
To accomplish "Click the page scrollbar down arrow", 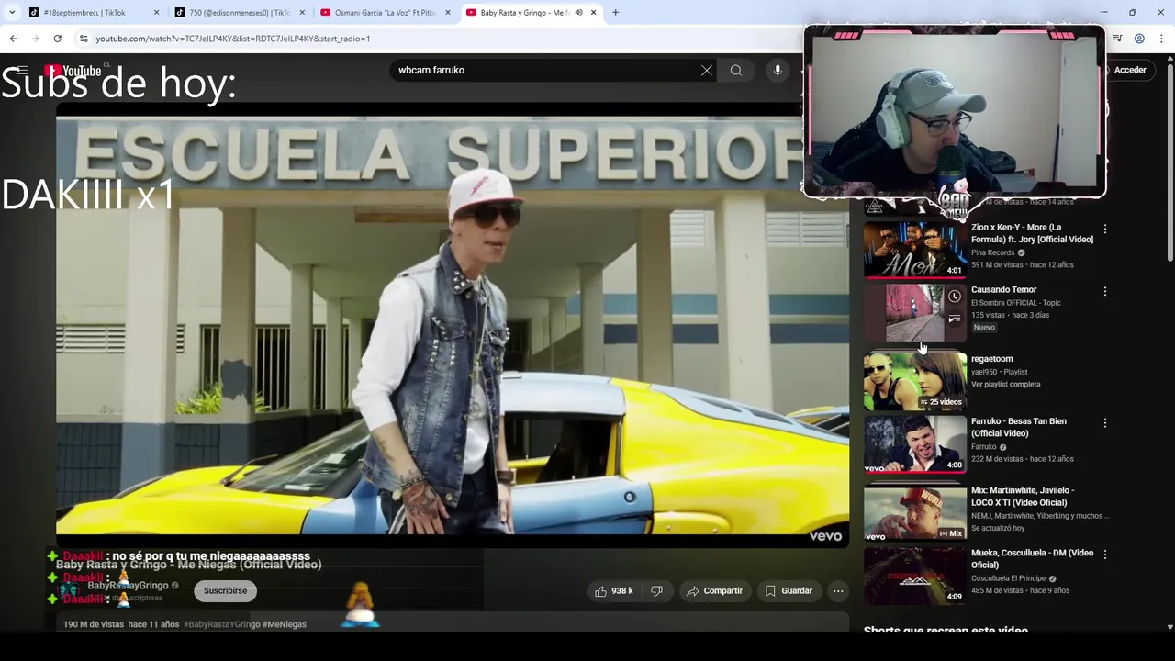I will coord(1169,627).
